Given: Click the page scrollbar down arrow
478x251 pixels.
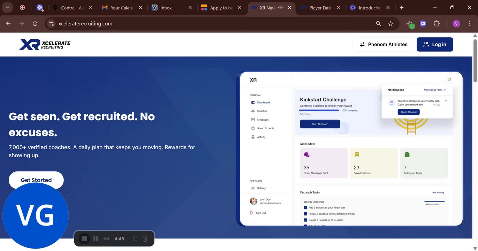Looking at the screenshot, I should click(x=475, y=248).
